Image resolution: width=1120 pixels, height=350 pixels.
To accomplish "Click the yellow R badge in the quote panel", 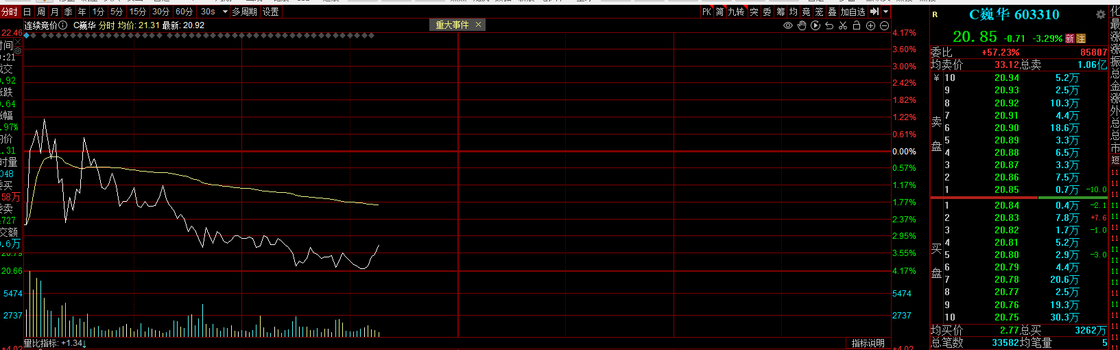I will [935, 14].
